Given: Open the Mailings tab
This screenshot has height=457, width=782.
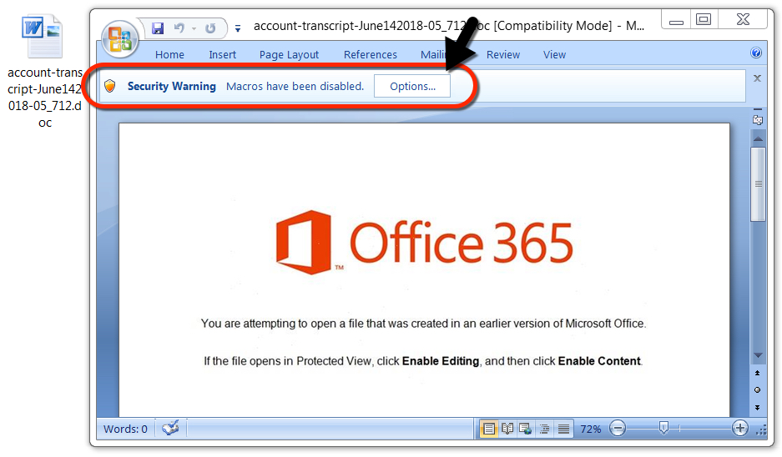Looking at the screenshot, I should coord(433,55).
